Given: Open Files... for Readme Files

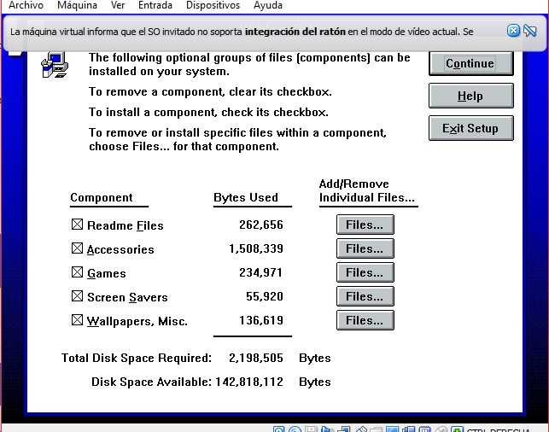Looking at the screenshot, I should (365, 225).
